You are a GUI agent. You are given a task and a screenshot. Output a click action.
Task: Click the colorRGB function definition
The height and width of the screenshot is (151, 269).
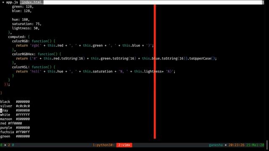[x=34, y=41]
